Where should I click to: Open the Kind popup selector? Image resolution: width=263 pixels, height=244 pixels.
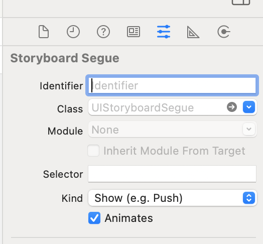(x=173, y=198)
